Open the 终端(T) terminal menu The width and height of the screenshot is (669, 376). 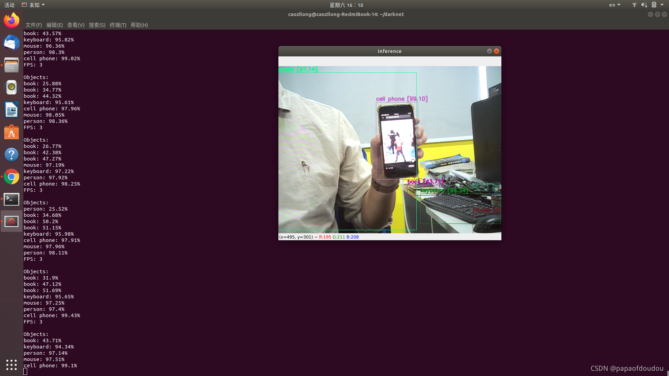[x=118, y=25]
